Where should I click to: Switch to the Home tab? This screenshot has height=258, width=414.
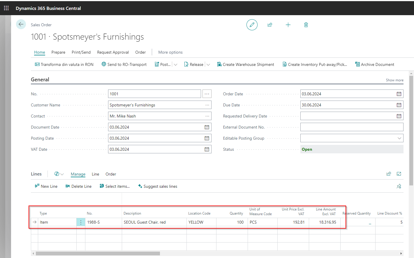(x=40, y=52)
